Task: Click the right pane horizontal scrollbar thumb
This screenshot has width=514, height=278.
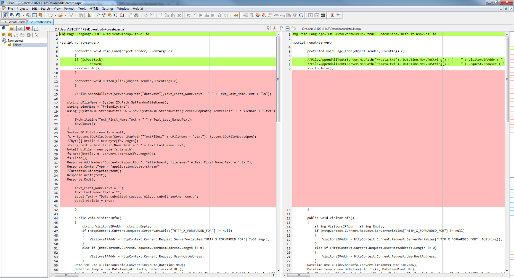Action: click(x=299, y=275)
